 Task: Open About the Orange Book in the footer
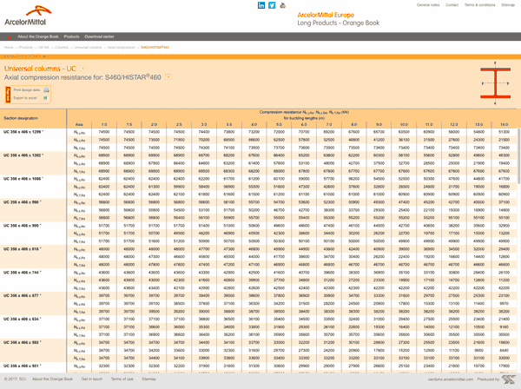click(x=52, y=379)
